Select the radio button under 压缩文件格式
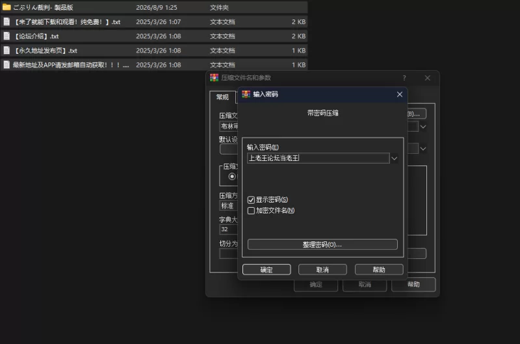This screenshot has height=344, width=520. [232, 177]
